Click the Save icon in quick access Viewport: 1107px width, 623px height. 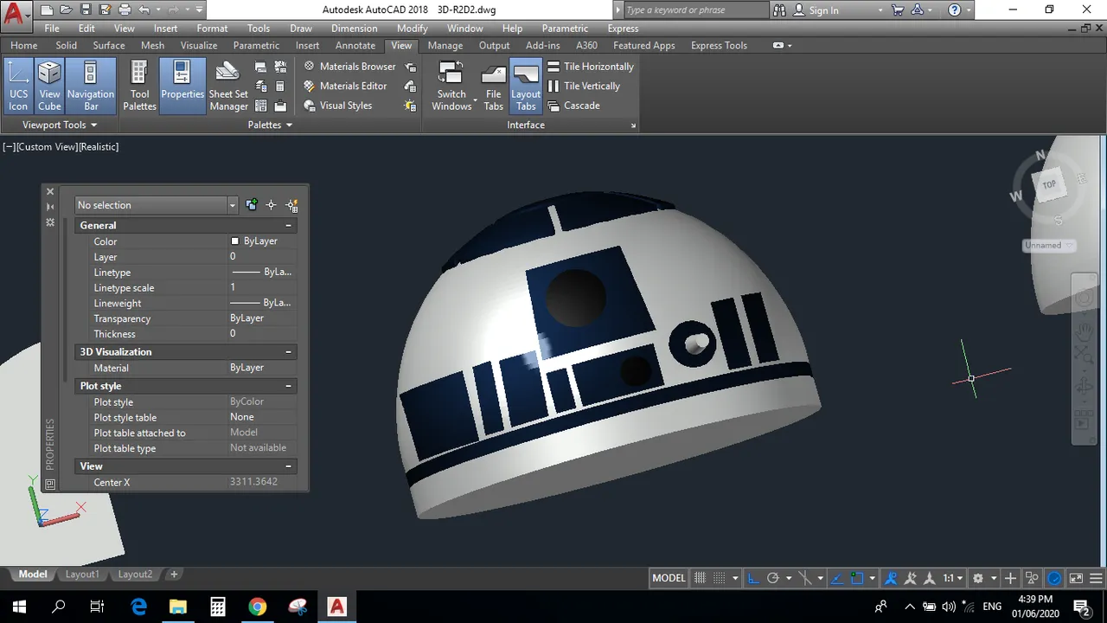[x=86, y=10]
